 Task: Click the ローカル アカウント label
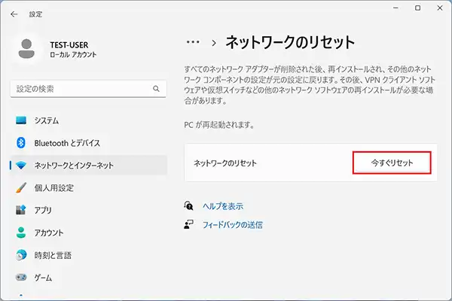click(73, 55)
